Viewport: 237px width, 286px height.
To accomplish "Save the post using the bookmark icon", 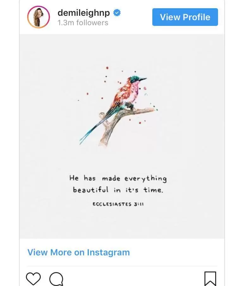I will click(210, 279).
